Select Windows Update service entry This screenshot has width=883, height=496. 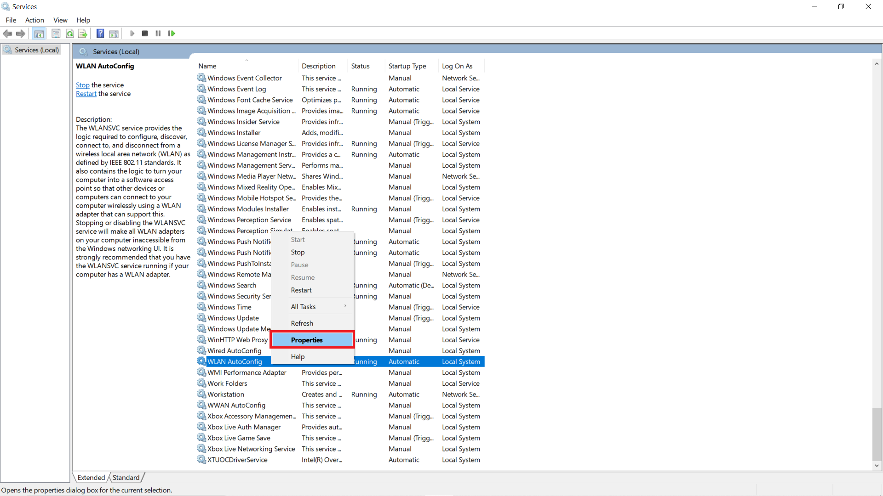(x=233, y=317)
